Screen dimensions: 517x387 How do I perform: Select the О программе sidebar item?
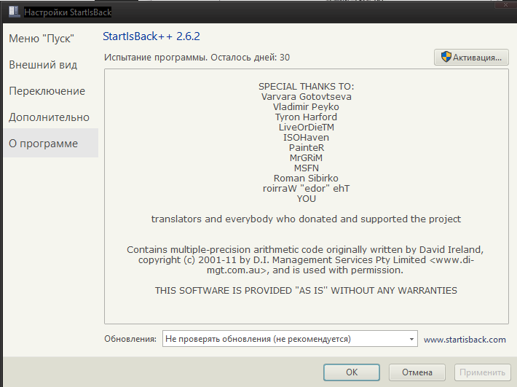point(43,144)
